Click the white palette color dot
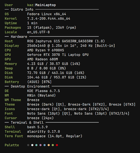 [x=32, y=145]
